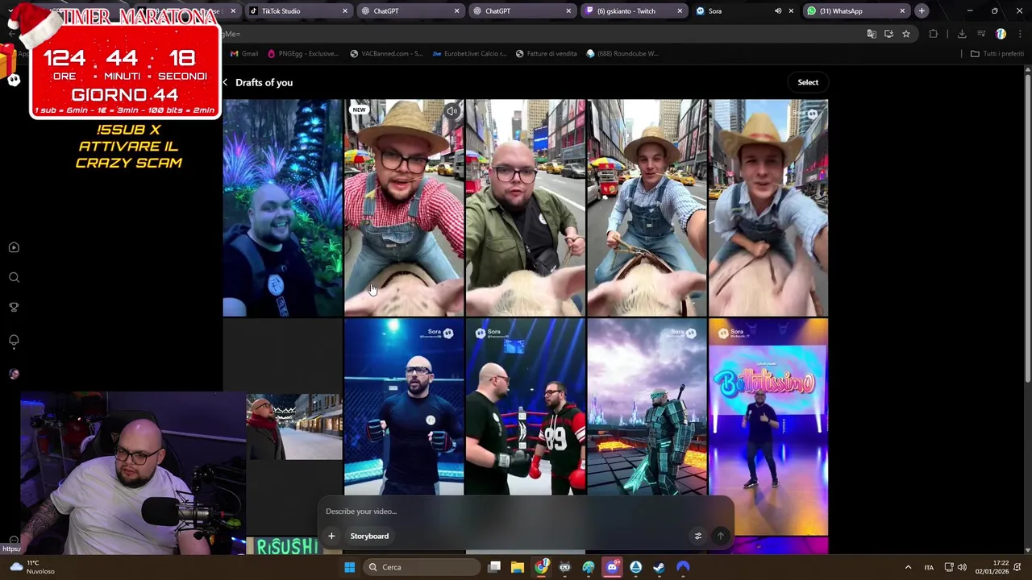1032x580 pixels.
Task: Open a new browser tab
Action: [x=922, y=11]
